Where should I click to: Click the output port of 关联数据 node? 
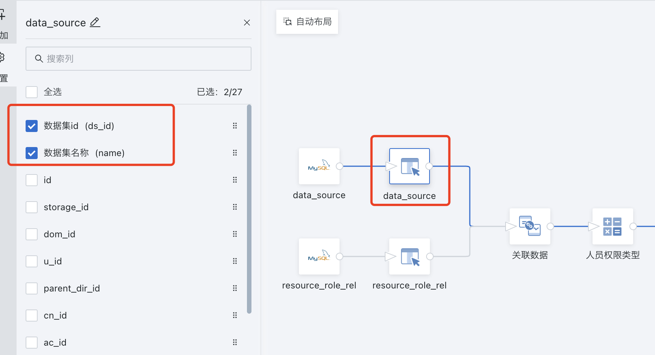click(x=550, y=226)
